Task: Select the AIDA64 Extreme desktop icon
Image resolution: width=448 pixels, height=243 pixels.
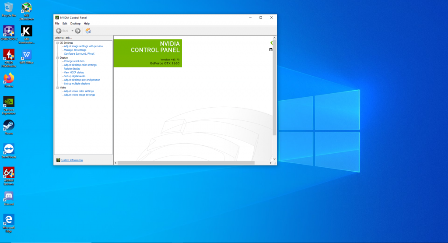Action: pyautogui.click(x=9, y=176)
